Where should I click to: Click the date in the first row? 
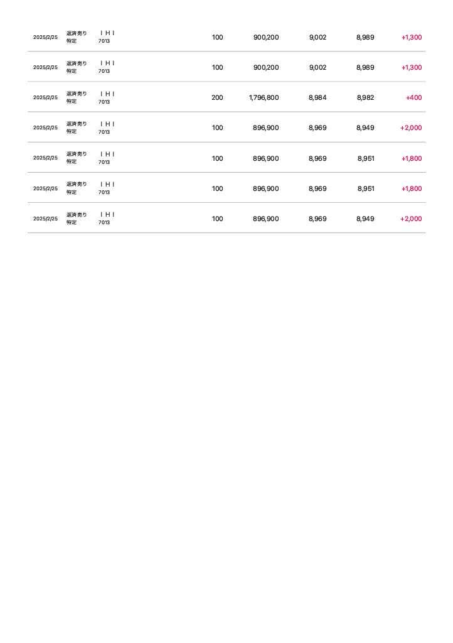pyautogui.click(x=45, y=38)
